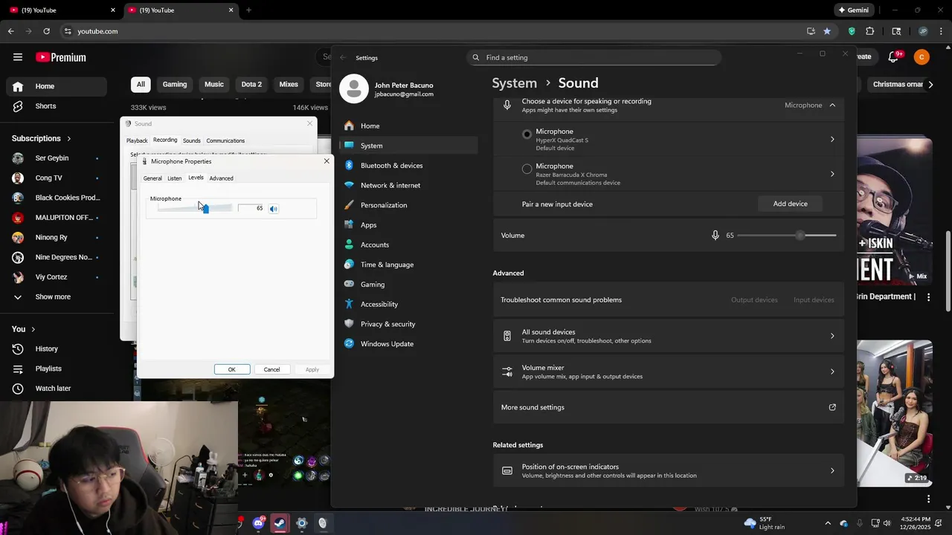Open Cong TV subscription in sidebar
Image resolution: width=952 pixels, height=535 pixels.
[x=57, y=178]
